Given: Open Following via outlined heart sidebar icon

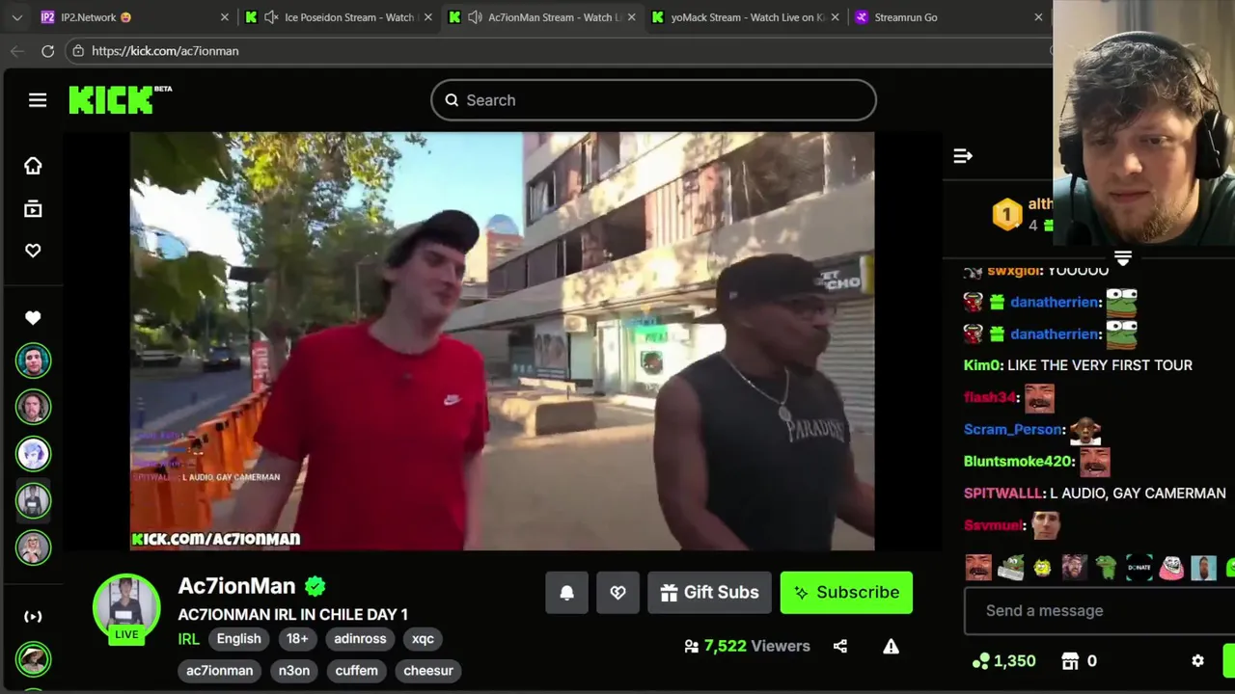Looking at the screenshot, I should pyautogui.click(x=33, y=251).
